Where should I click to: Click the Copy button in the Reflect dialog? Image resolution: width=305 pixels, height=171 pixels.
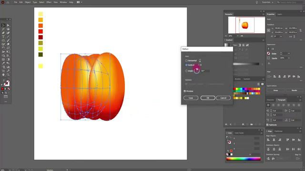tap(191, 98)
